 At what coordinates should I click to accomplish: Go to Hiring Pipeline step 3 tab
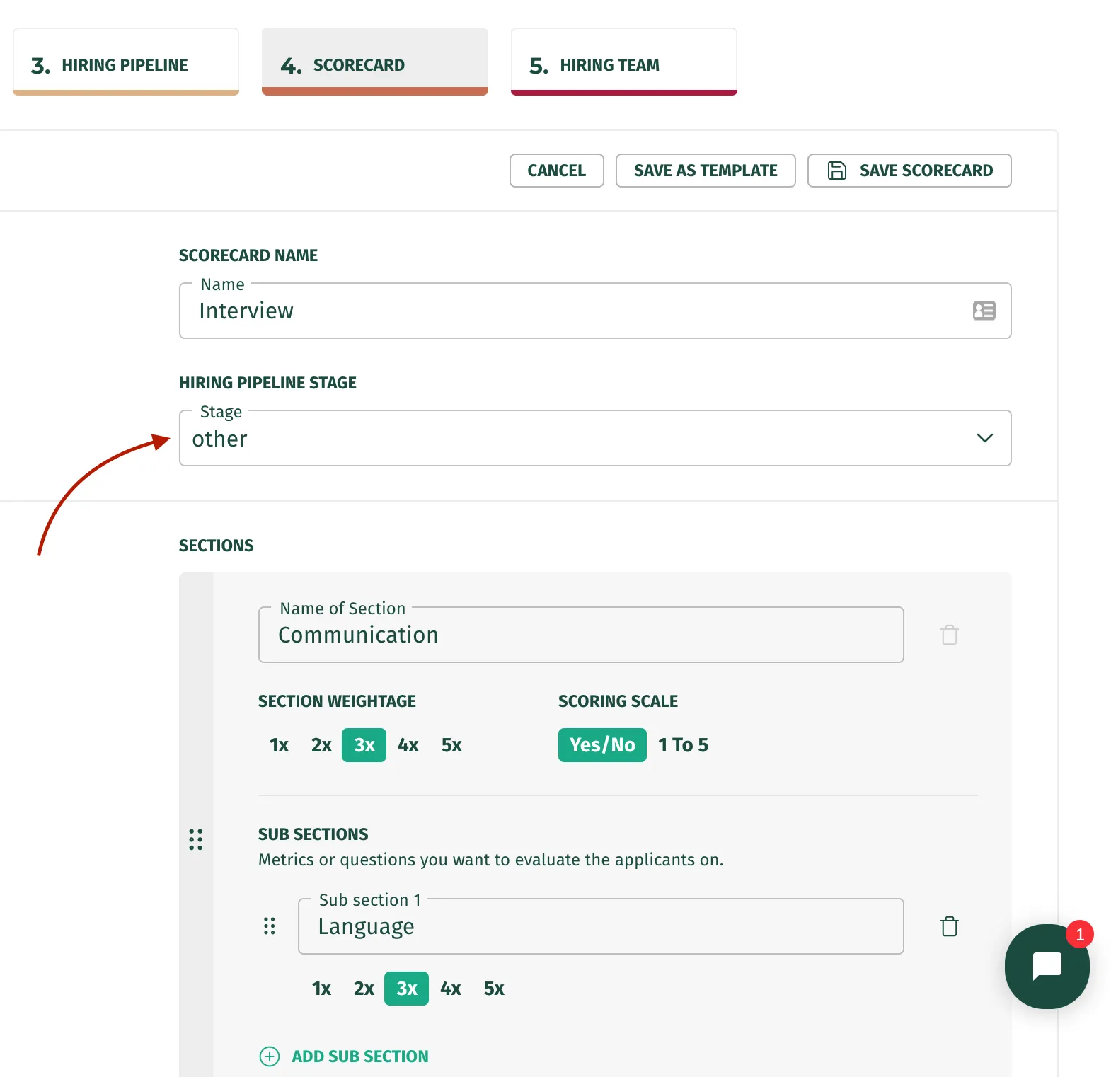point(126,62)
